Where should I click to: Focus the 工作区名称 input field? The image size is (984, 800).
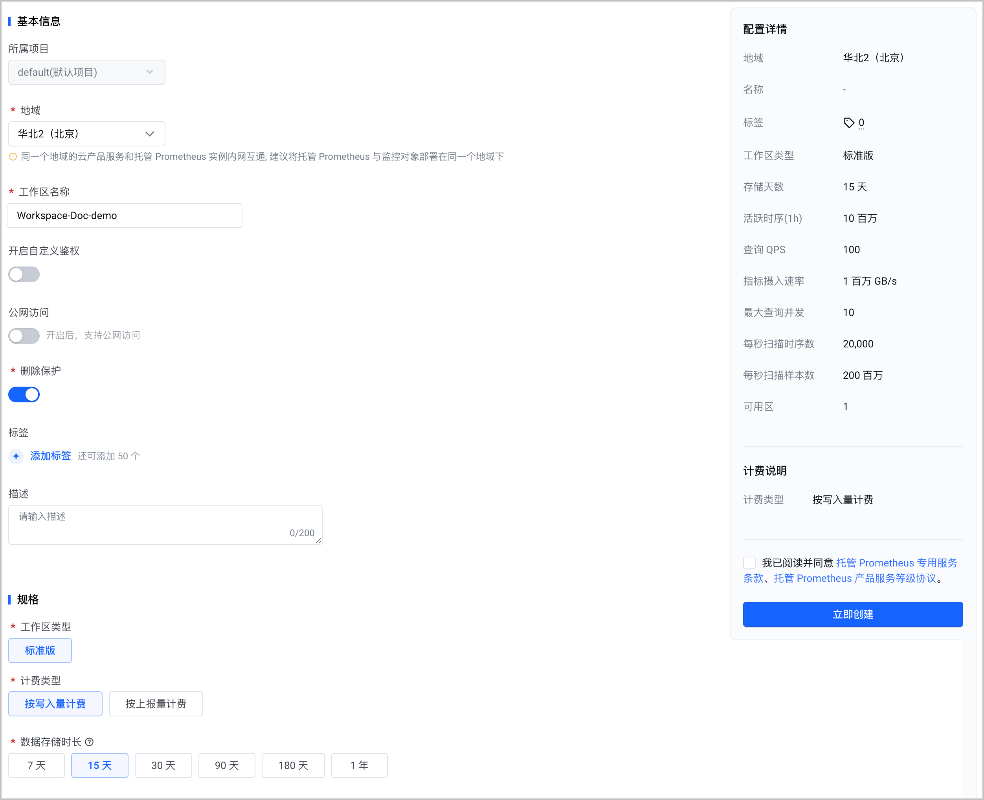tap(125, 215)
